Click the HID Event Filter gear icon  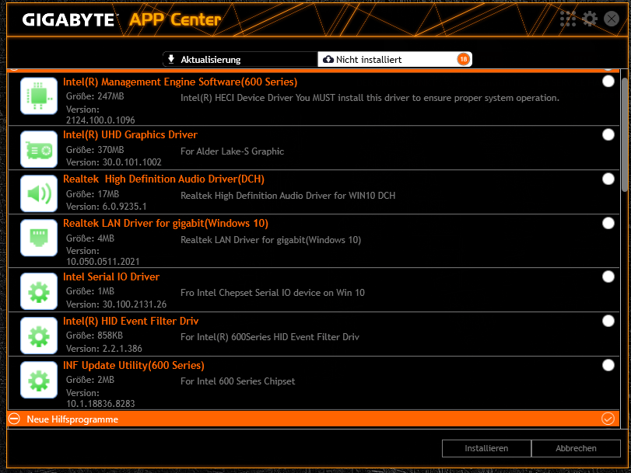pyautogui.click(x=39, y=336)
